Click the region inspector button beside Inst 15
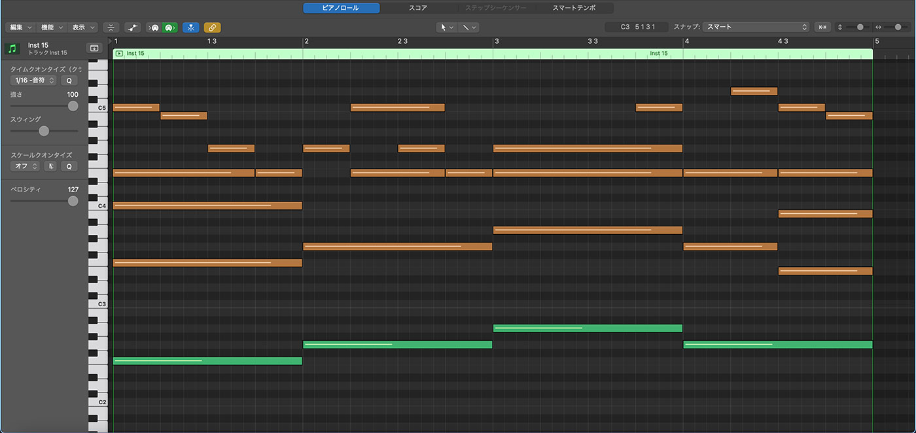Viewport: 916px width, 433px height. pos(94,48)
